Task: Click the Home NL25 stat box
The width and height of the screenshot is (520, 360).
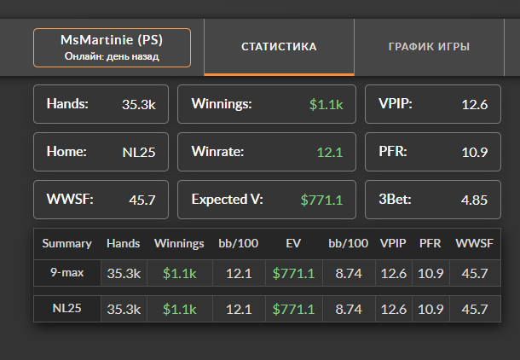Action: 101,152
